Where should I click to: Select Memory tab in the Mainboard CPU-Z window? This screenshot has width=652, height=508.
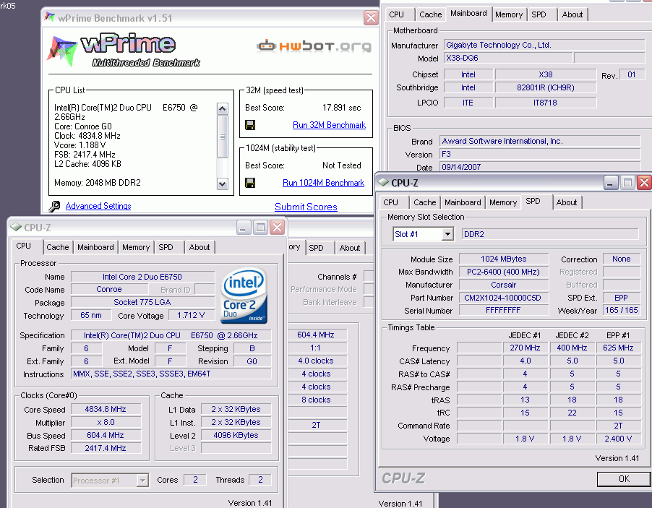point(509,14)
